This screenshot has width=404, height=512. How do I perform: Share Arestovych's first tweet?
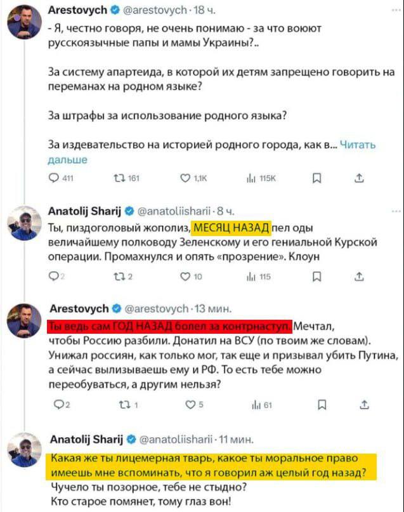360,178
